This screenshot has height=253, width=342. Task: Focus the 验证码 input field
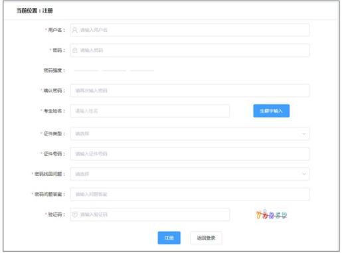(x=150, y=214)
